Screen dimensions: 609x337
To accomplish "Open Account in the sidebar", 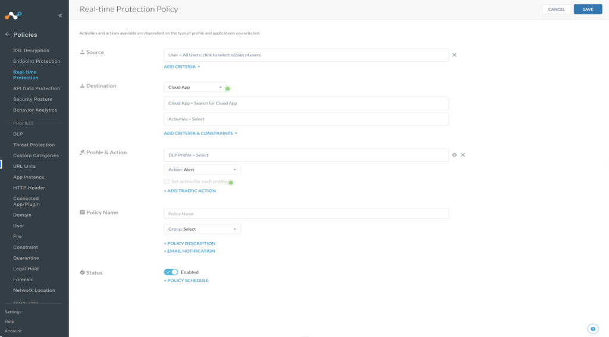I will 13,331.
